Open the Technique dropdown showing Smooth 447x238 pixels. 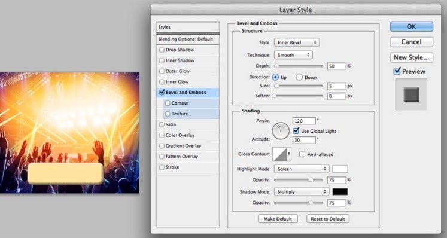(293, 55)
